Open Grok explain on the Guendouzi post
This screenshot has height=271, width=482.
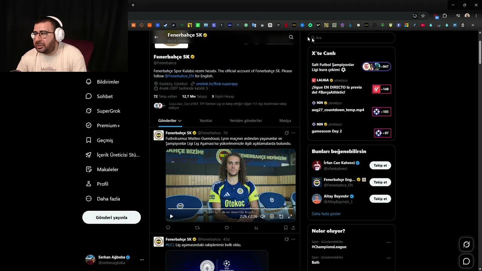click(287, 133)
